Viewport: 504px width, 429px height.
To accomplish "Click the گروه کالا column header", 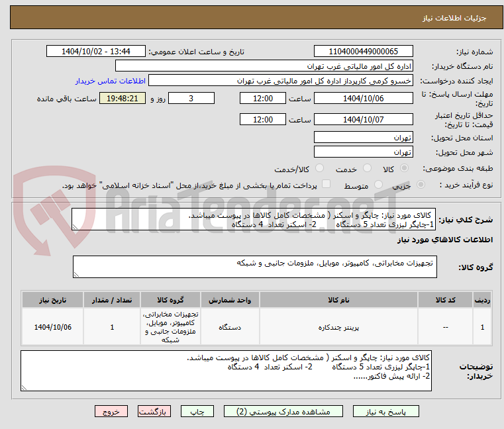I will point(170,300).
